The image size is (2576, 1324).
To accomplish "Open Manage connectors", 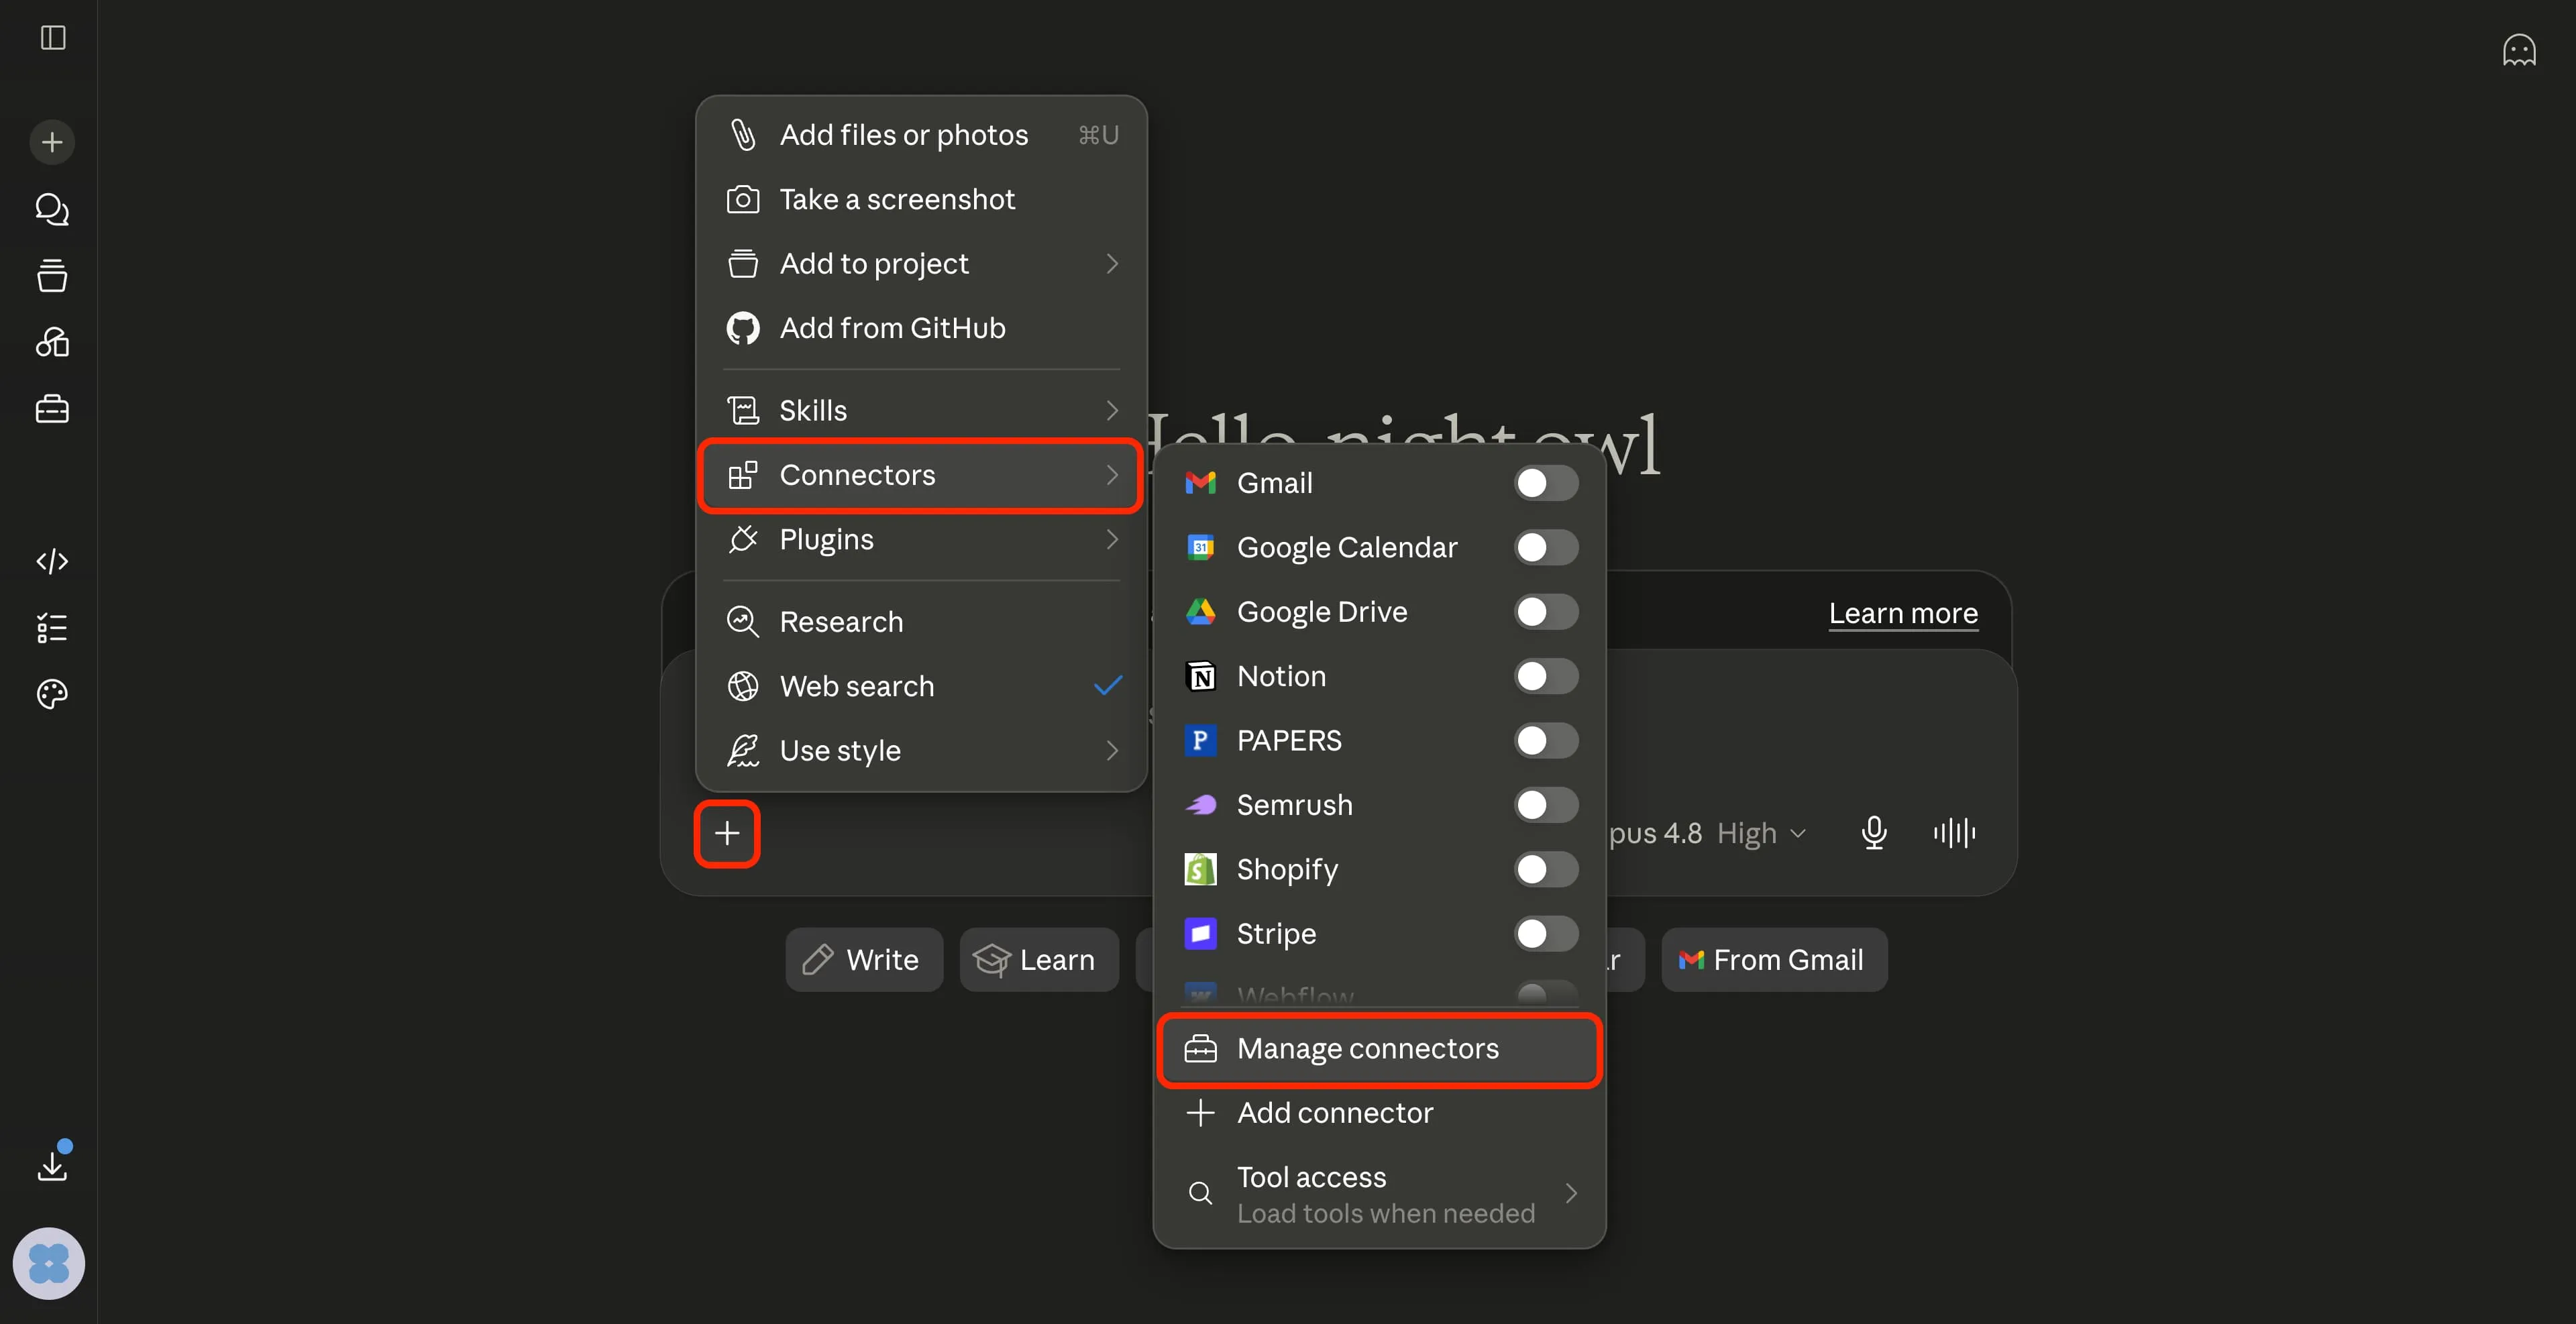I will pyautogui.click(x=1380, y=1049).
